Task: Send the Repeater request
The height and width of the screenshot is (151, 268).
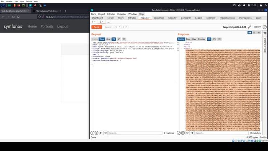Action: (97, 27)
